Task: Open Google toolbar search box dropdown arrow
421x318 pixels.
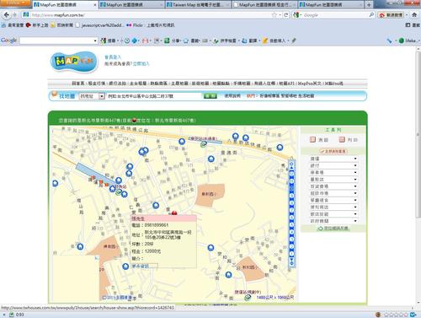Action: (x=95, y=40)
